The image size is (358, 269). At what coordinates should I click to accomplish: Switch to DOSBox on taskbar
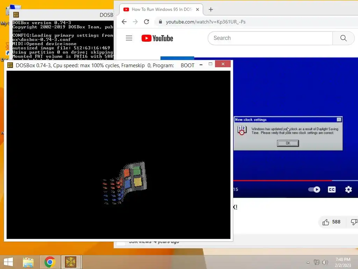point(71,262)
